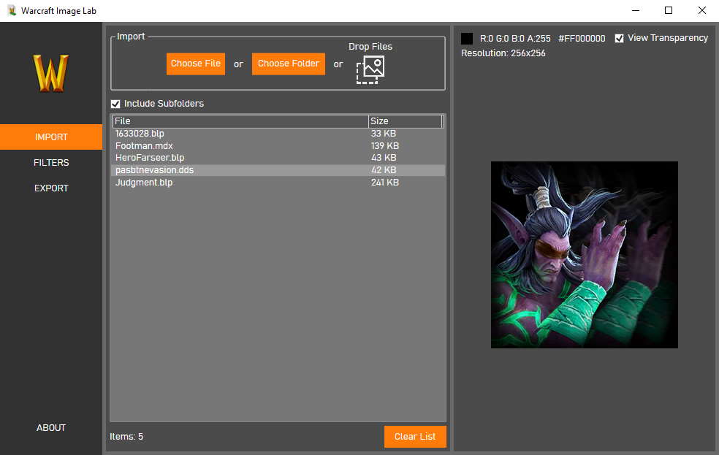Switch to the FILTERS section
This screenshot has height=455, width=719.
point(51,163)
